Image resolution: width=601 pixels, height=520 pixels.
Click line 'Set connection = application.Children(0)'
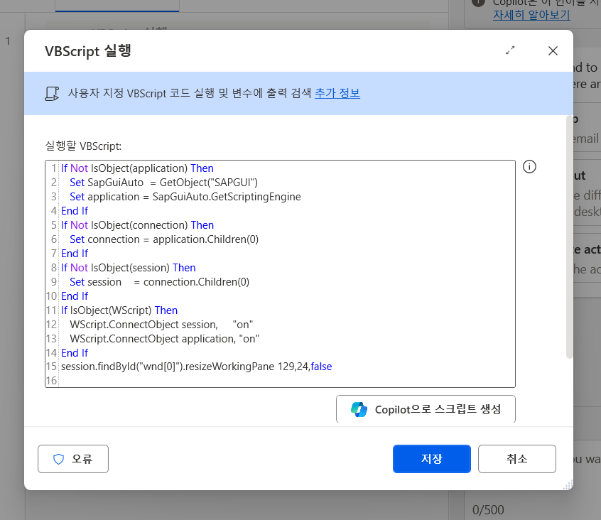pos(164,239)
